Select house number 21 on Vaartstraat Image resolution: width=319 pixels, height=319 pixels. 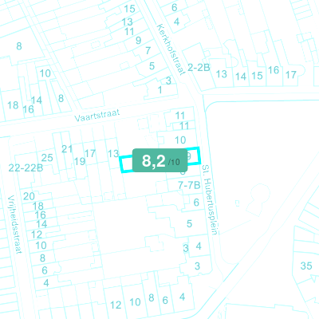pos(67,149)
